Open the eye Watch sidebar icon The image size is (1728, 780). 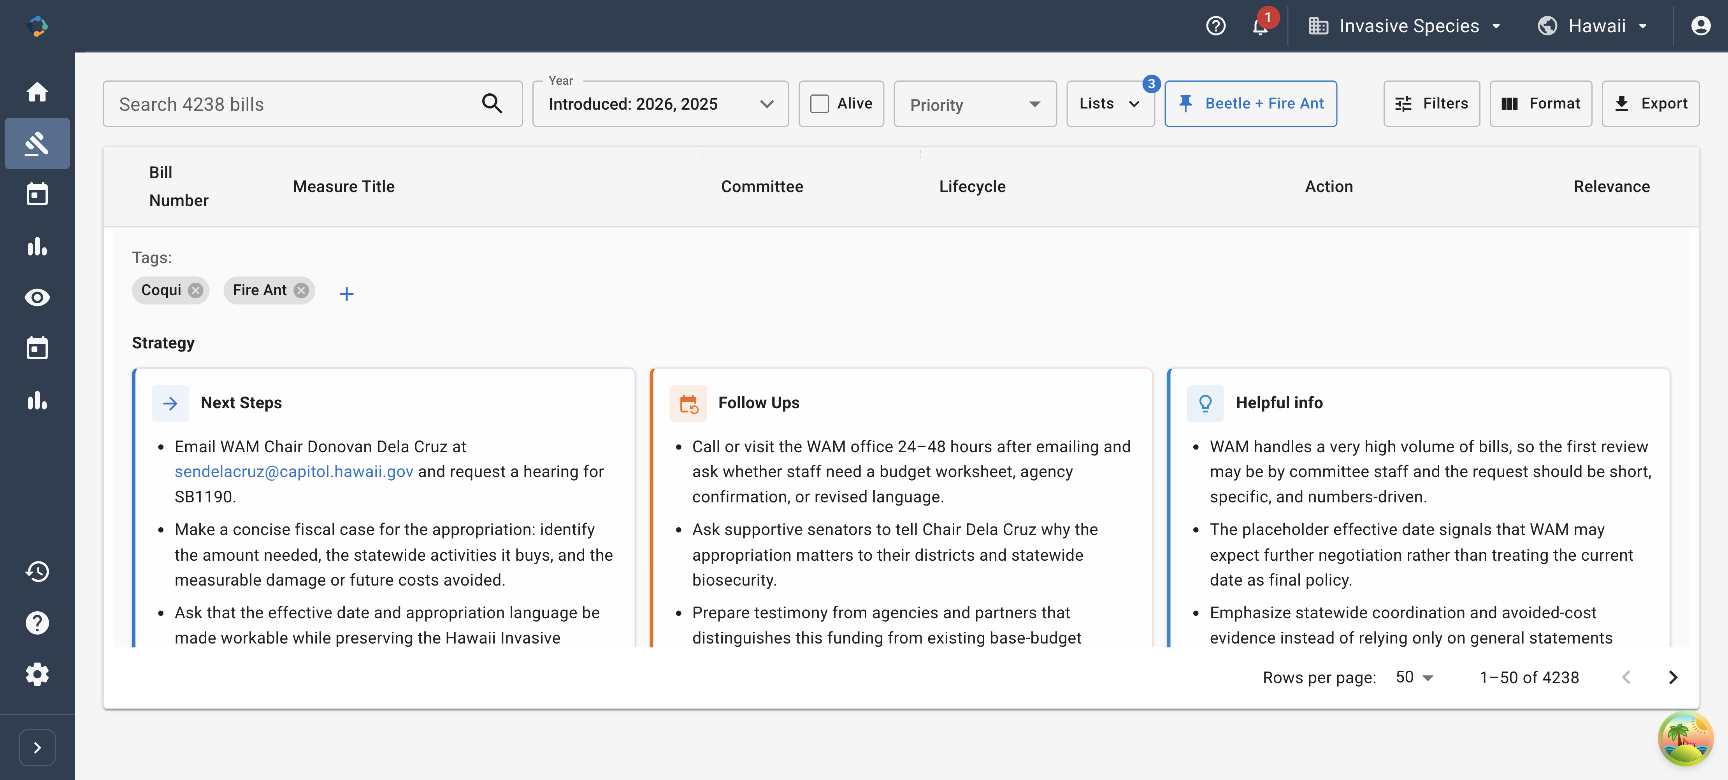(37, 297)
